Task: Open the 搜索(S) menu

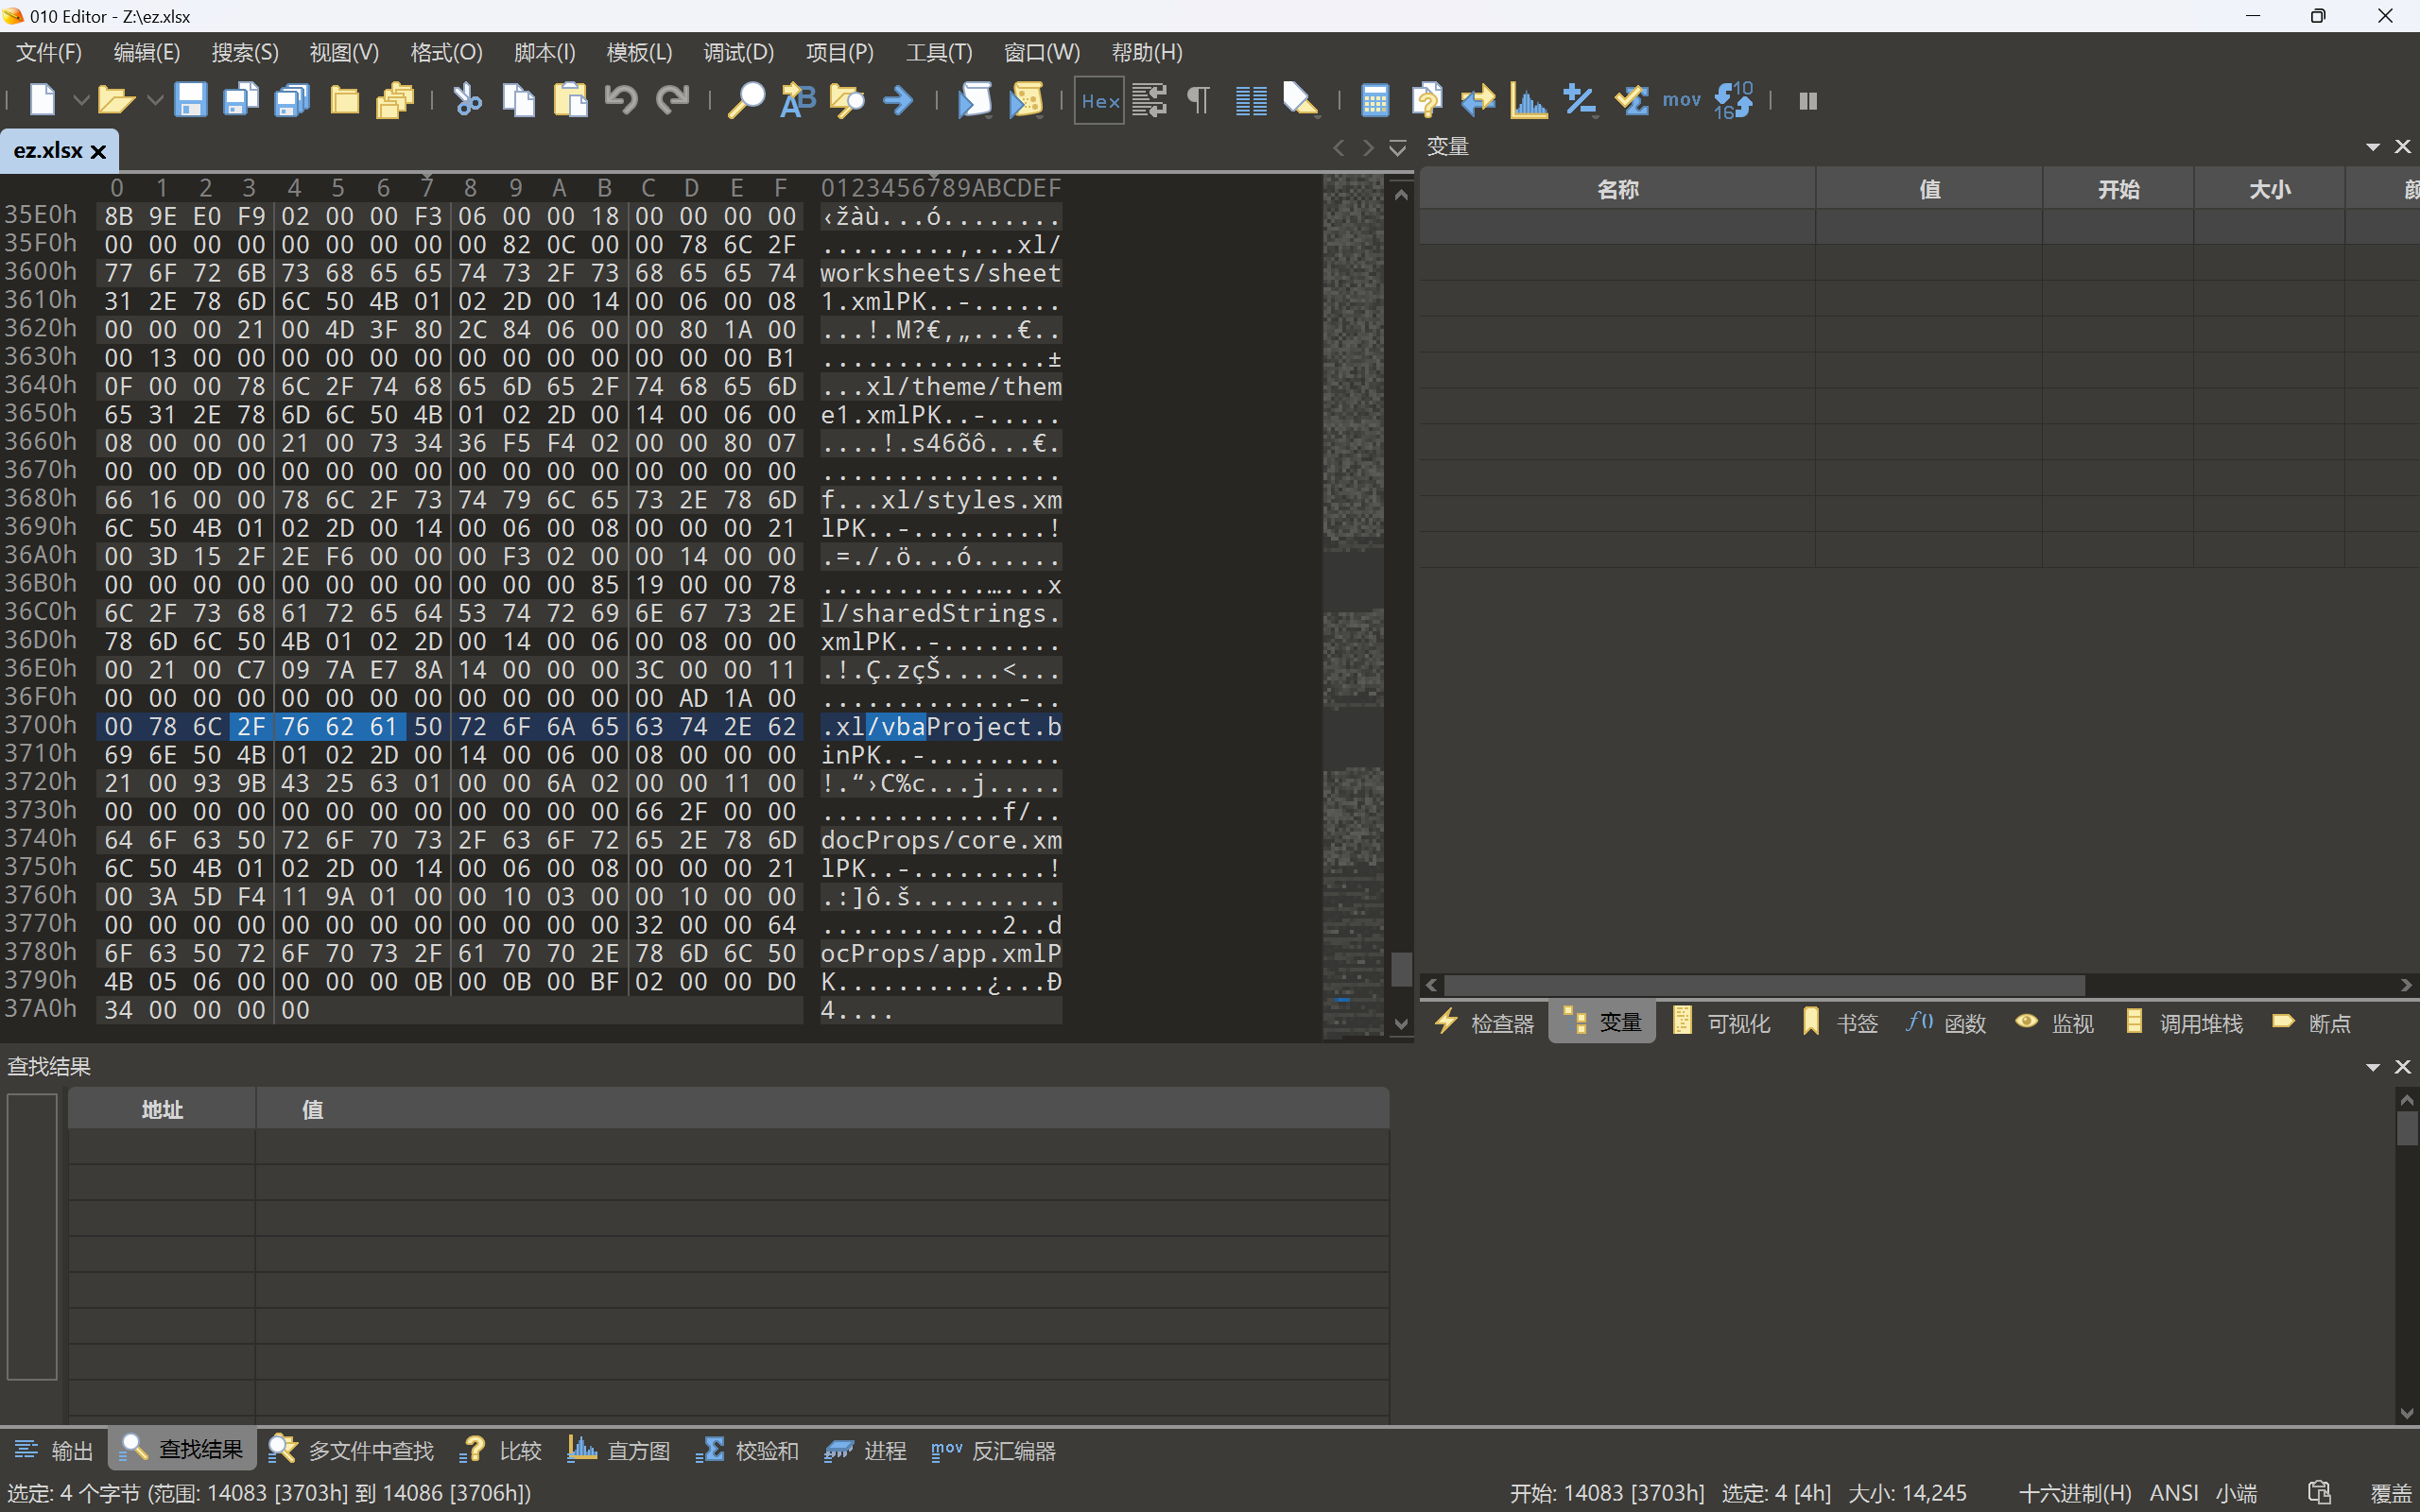Action: pyautogui.click(x=245, y=52)
